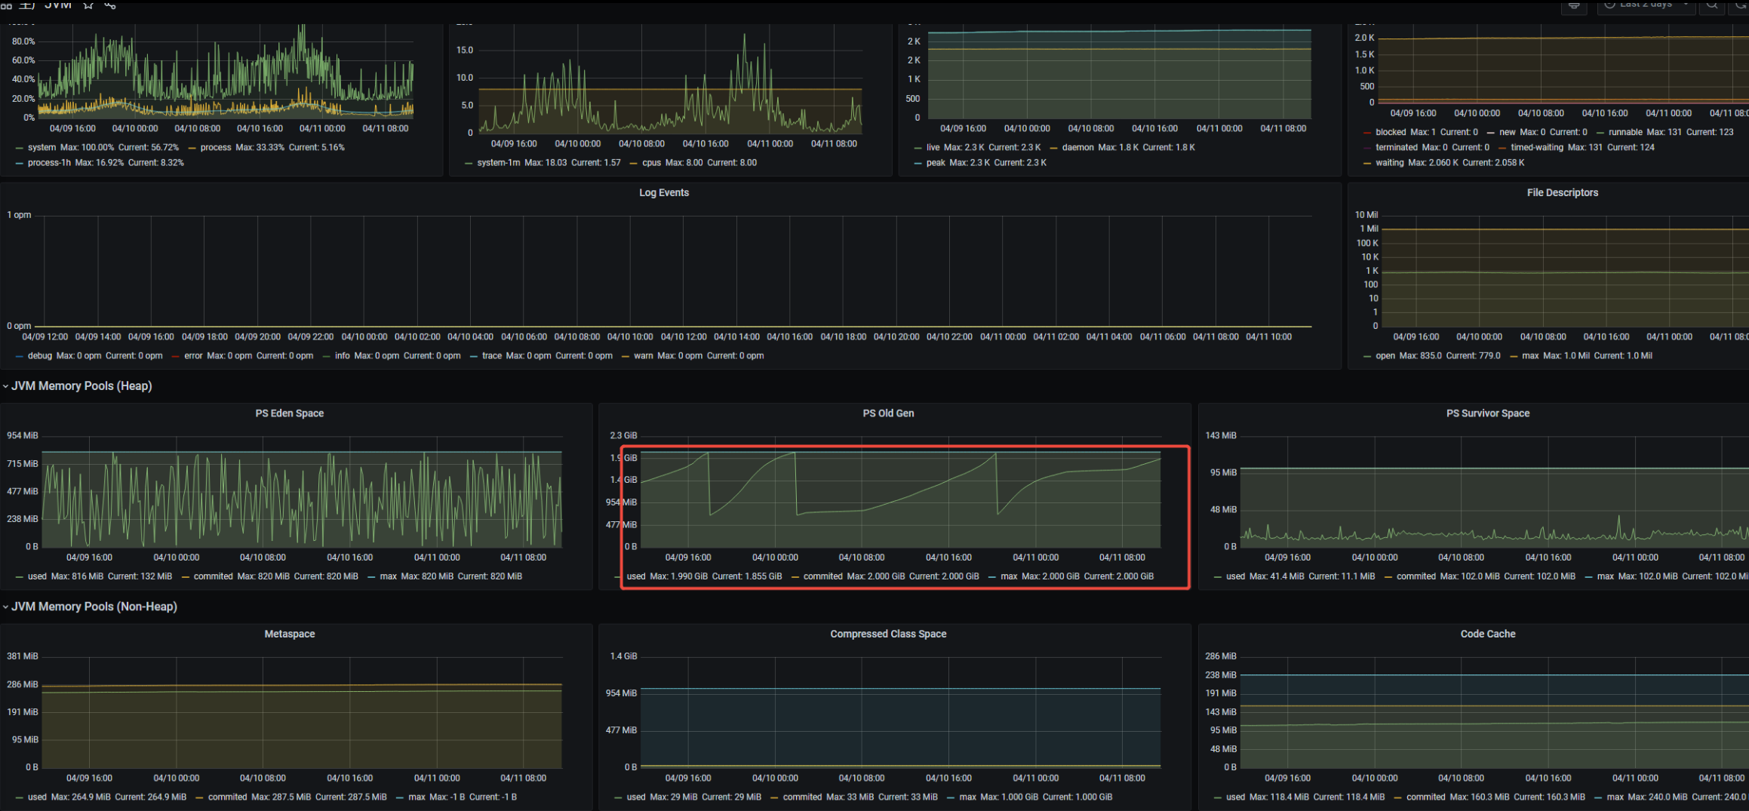Select the blocked thread state legend entry
Image resolution: width=1749 pixels, height=811 pixels.
point(1391,132)
